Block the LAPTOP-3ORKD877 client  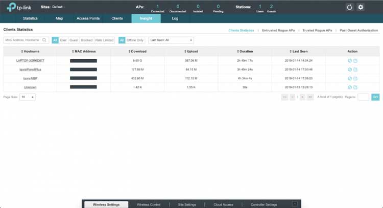[x=350, y=61]
